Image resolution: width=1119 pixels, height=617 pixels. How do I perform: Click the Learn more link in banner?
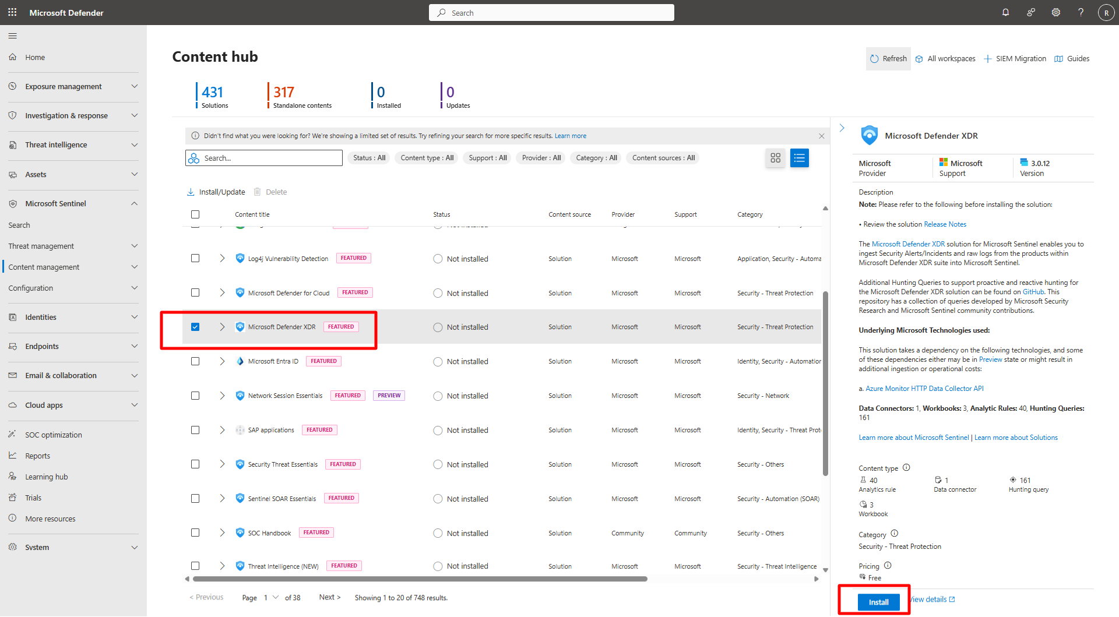pos(570,136)
